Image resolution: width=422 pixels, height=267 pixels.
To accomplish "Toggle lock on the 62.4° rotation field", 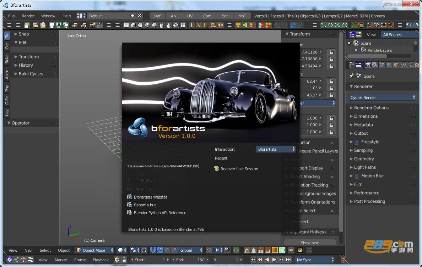I will coord(331,81).
